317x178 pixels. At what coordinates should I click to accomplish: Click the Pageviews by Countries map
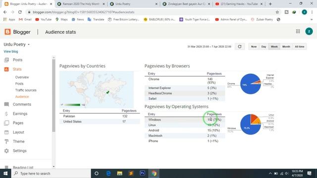97,89
